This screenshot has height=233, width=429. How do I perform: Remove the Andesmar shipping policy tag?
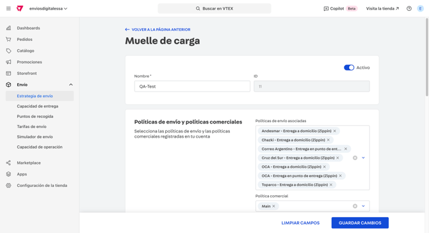335,131
